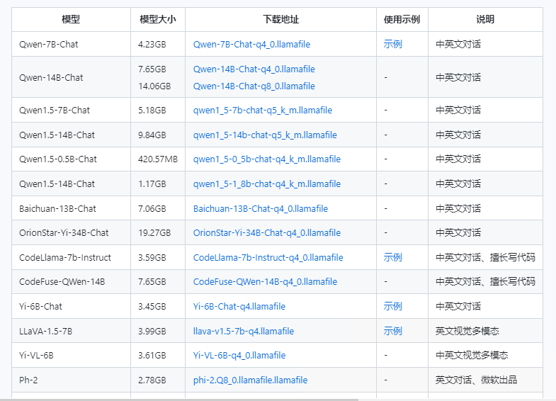
Task: Select the Qwen-7B-Chat model name cell
Action: 71,45
